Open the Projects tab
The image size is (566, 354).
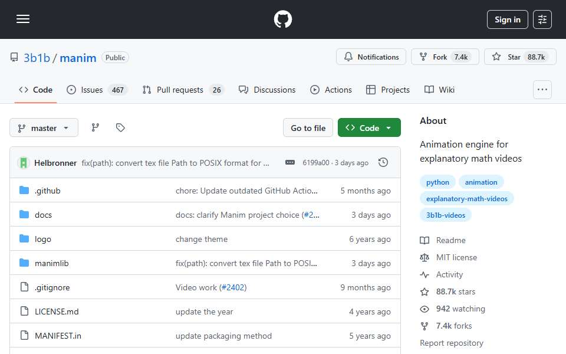pos(388,90)
